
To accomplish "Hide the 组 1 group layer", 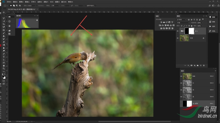I will [178, 31].
